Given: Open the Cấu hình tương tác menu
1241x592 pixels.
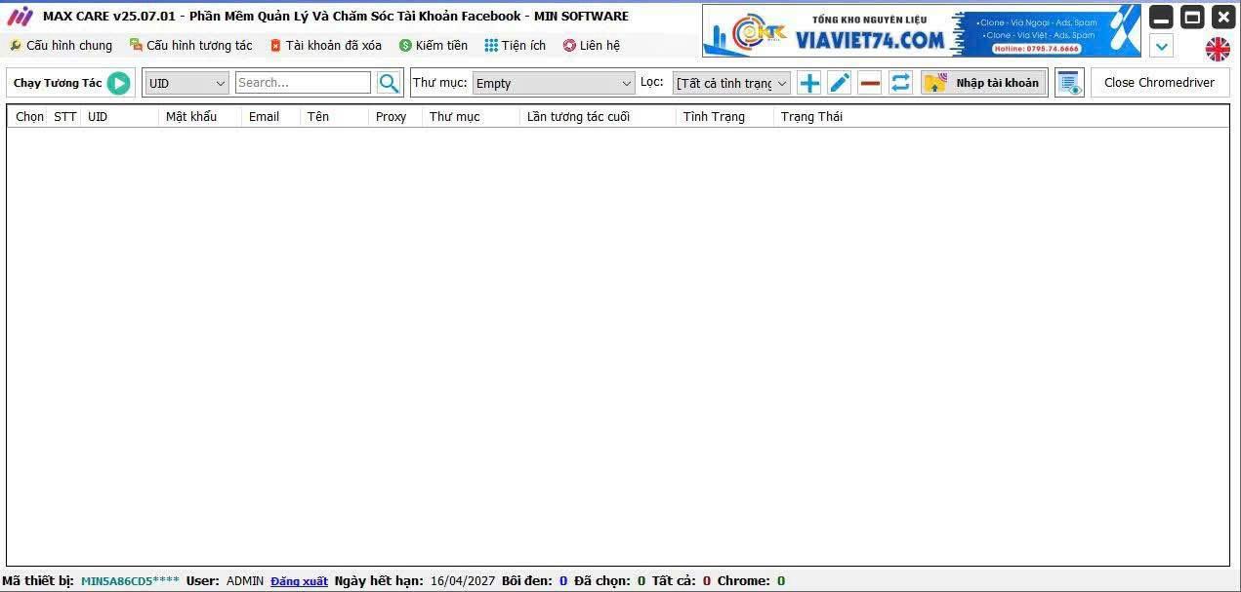Looking at the screenshot, I should 191,45.
